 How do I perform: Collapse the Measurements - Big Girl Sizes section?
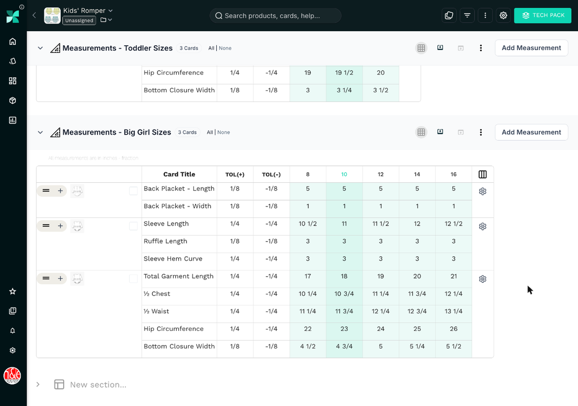tap(40, 132)
